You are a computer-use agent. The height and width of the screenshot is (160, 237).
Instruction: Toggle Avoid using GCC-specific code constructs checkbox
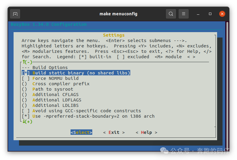click(26, 111)
